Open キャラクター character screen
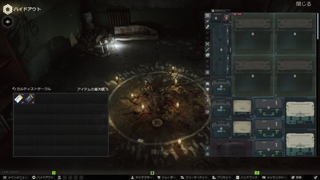The image size is (320, 180). click(141, 177)
